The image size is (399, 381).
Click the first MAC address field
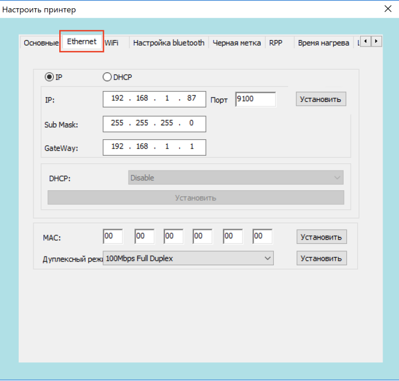(113, 236)
